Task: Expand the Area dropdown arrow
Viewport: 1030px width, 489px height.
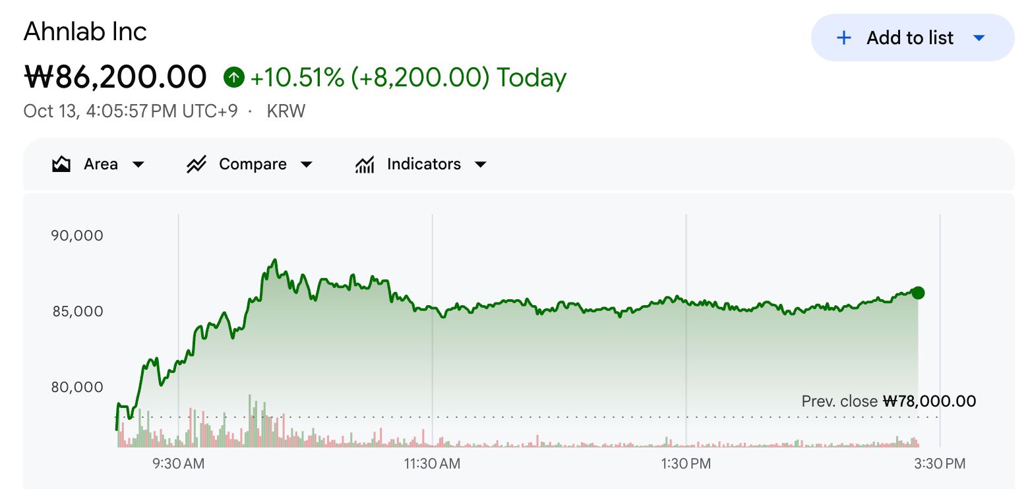Action: (138, 165)
